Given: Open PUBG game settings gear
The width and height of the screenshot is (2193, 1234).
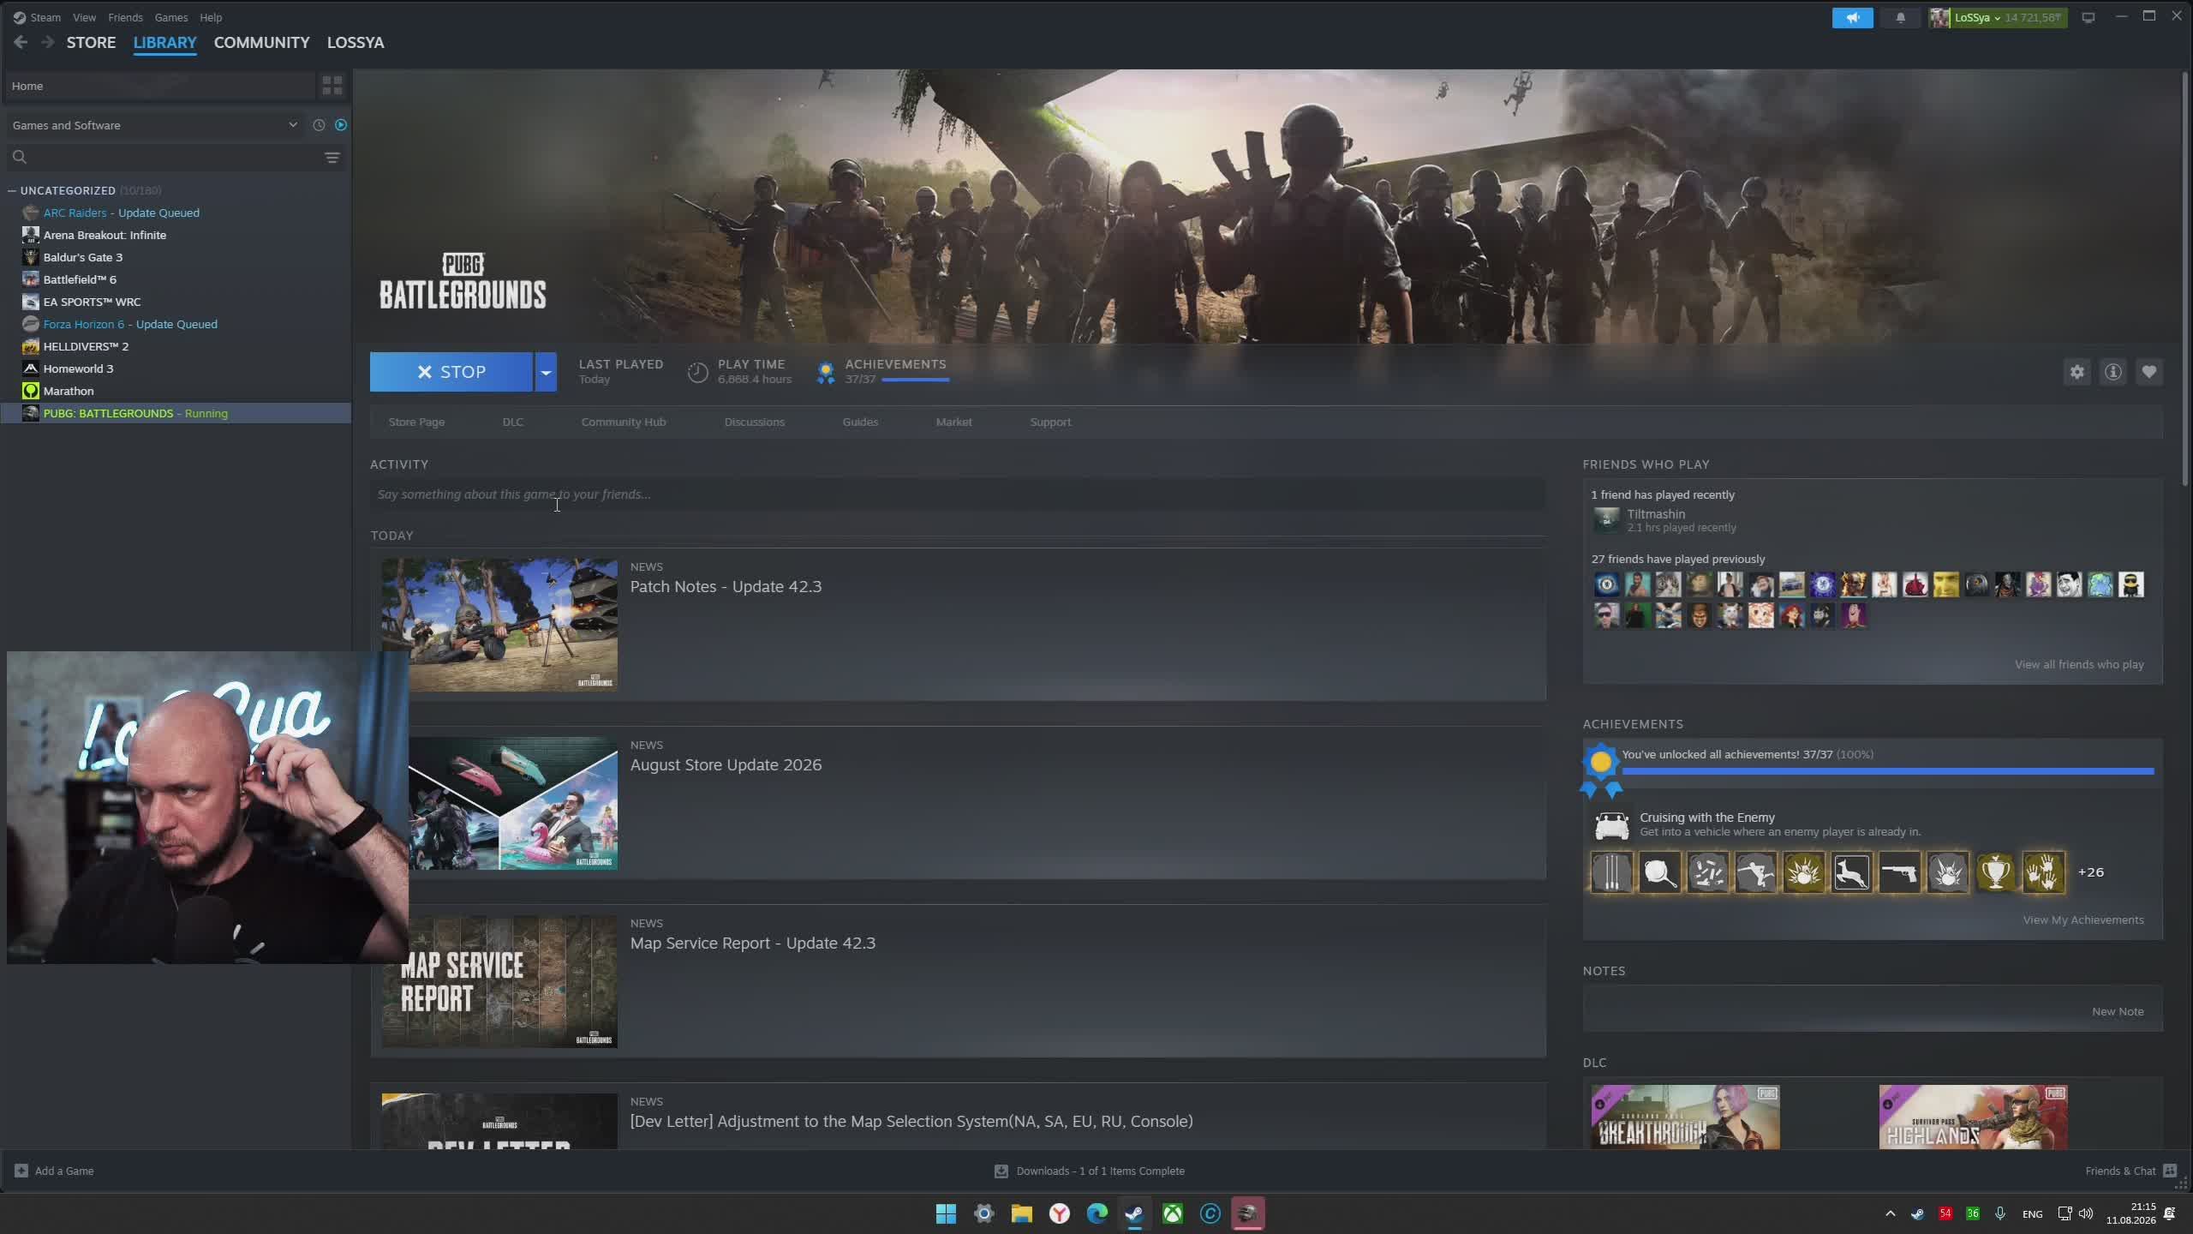Looking at the screenshot, I should 2077,372.
